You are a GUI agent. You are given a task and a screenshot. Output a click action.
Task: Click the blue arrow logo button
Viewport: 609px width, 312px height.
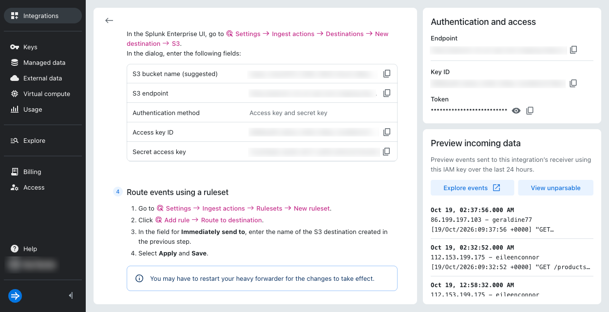(x=15, y=296)
